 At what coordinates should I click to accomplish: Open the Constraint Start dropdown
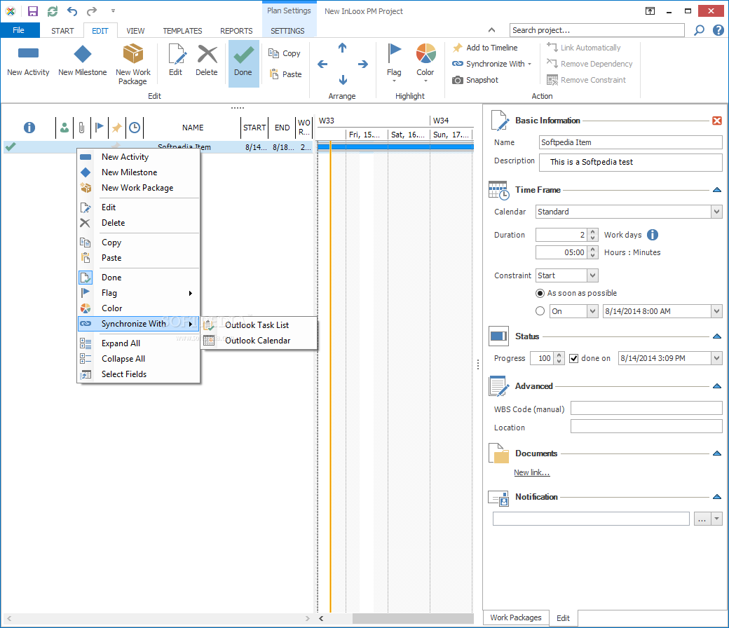pos(592,275)
